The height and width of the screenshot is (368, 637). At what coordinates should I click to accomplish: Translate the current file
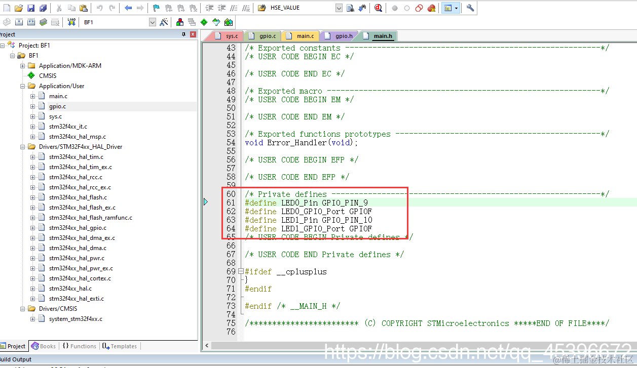pos(7,22)
